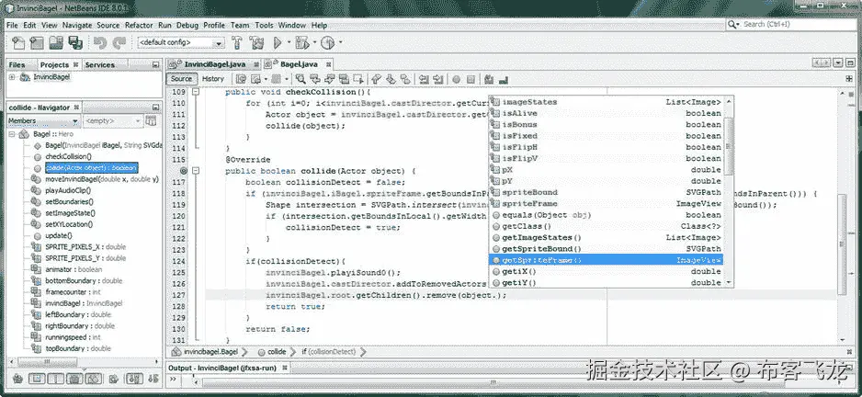Click the Redo arrow in main toolbar
This screenshot has height=397, width=862.
tap(119, 43)
